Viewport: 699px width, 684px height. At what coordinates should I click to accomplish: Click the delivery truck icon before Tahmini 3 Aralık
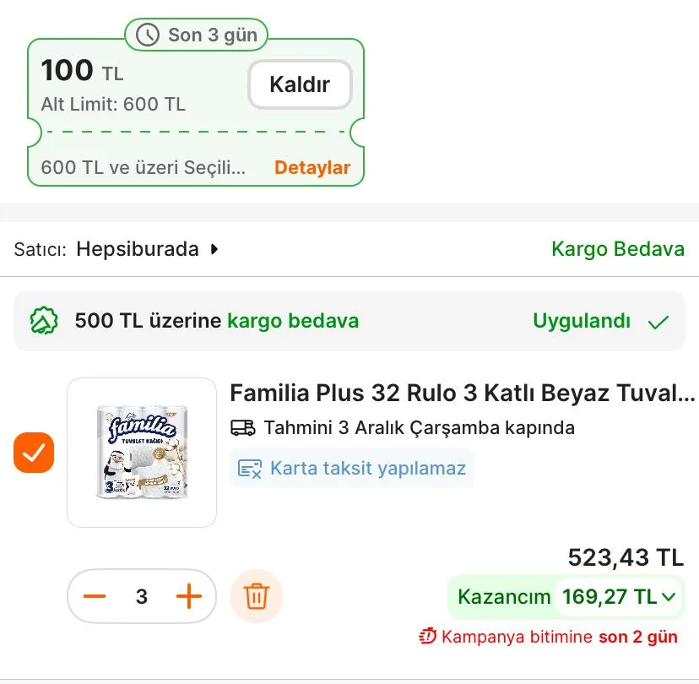pyautogui.click(x=243, y=428)
